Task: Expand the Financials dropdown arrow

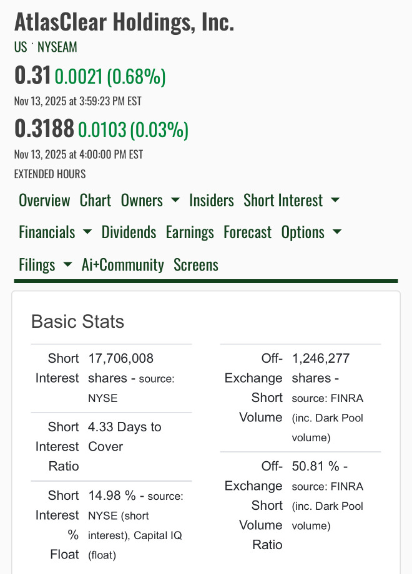Action: click(87, 232)
